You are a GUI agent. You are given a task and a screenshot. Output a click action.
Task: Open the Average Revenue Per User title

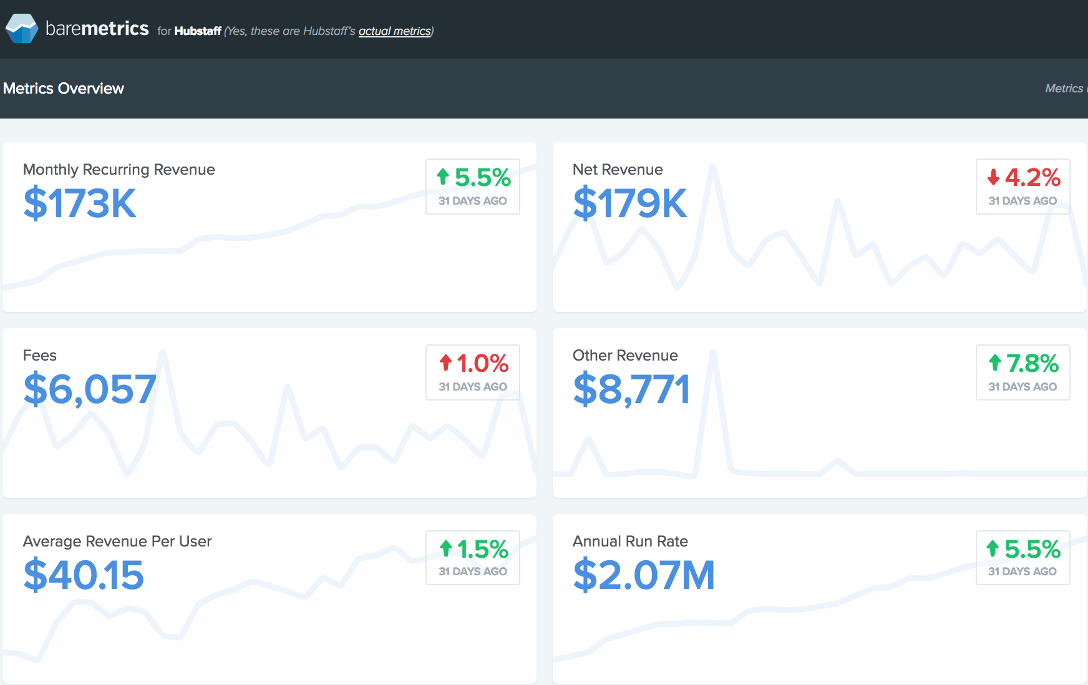(117, 542)
